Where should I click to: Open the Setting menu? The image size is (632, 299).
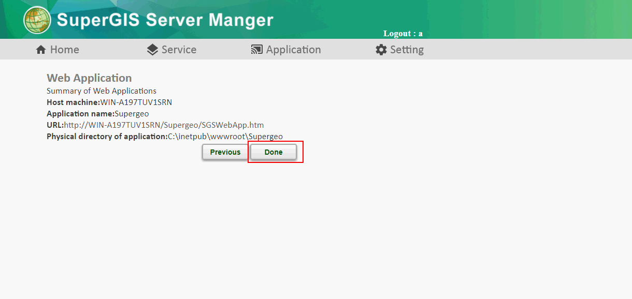pyautogui.click(x=400, y=50)
